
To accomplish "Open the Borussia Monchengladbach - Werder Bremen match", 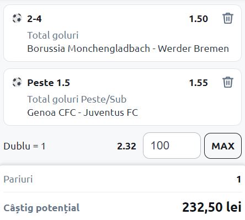I will tap(128, 49).
